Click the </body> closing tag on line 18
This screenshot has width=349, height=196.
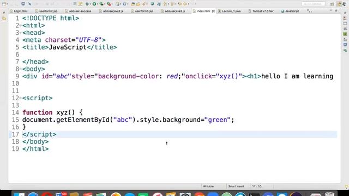[35, 142]
